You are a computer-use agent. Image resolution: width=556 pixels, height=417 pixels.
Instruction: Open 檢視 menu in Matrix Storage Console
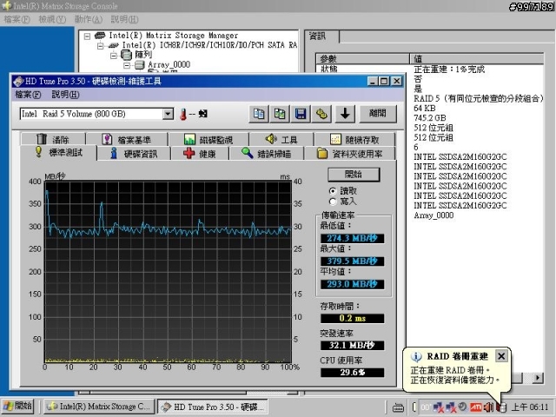coord(52,19)
